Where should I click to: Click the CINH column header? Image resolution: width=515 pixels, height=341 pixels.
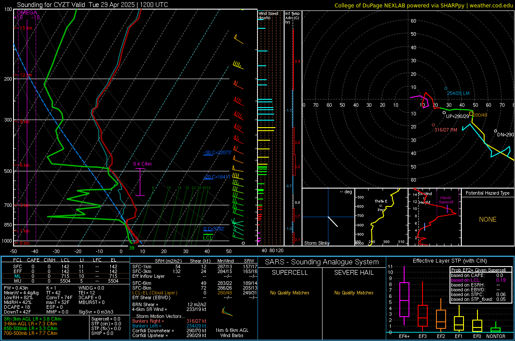[x=49, y=260]
